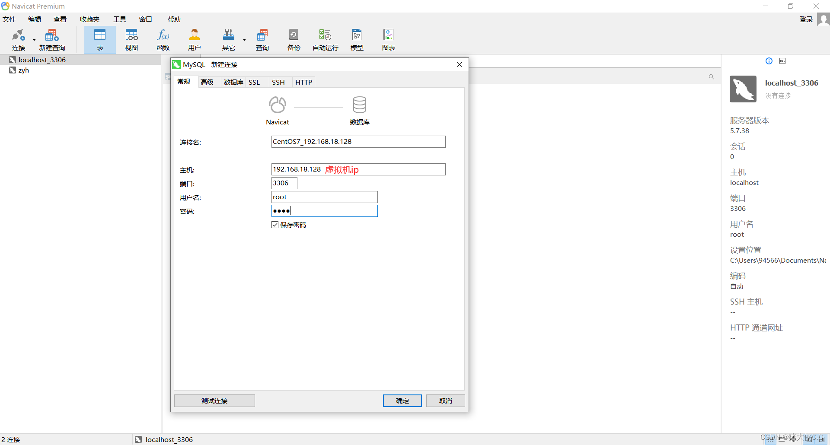Open the Backup (备份) toolbar icon
830x445 pixels.
pyautogui.click(x=294, y=40)
